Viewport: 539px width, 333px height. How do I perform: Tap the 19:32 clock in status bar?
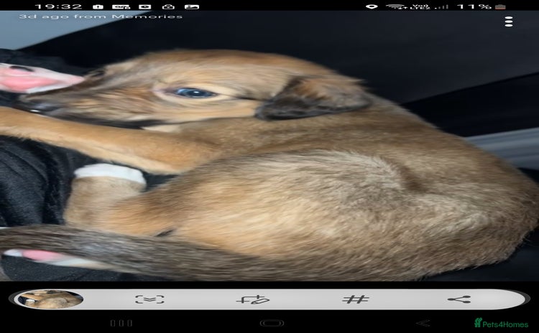(x=58, y=6)
